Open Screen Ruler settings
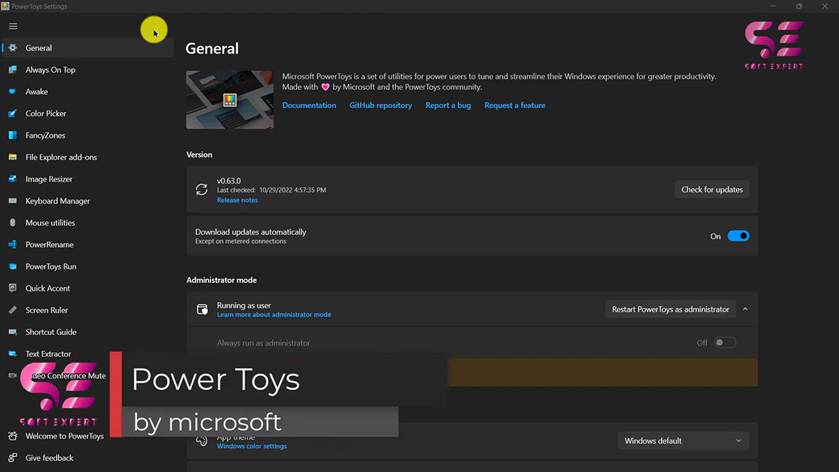The image size is (839, 472). pos(88,310)
